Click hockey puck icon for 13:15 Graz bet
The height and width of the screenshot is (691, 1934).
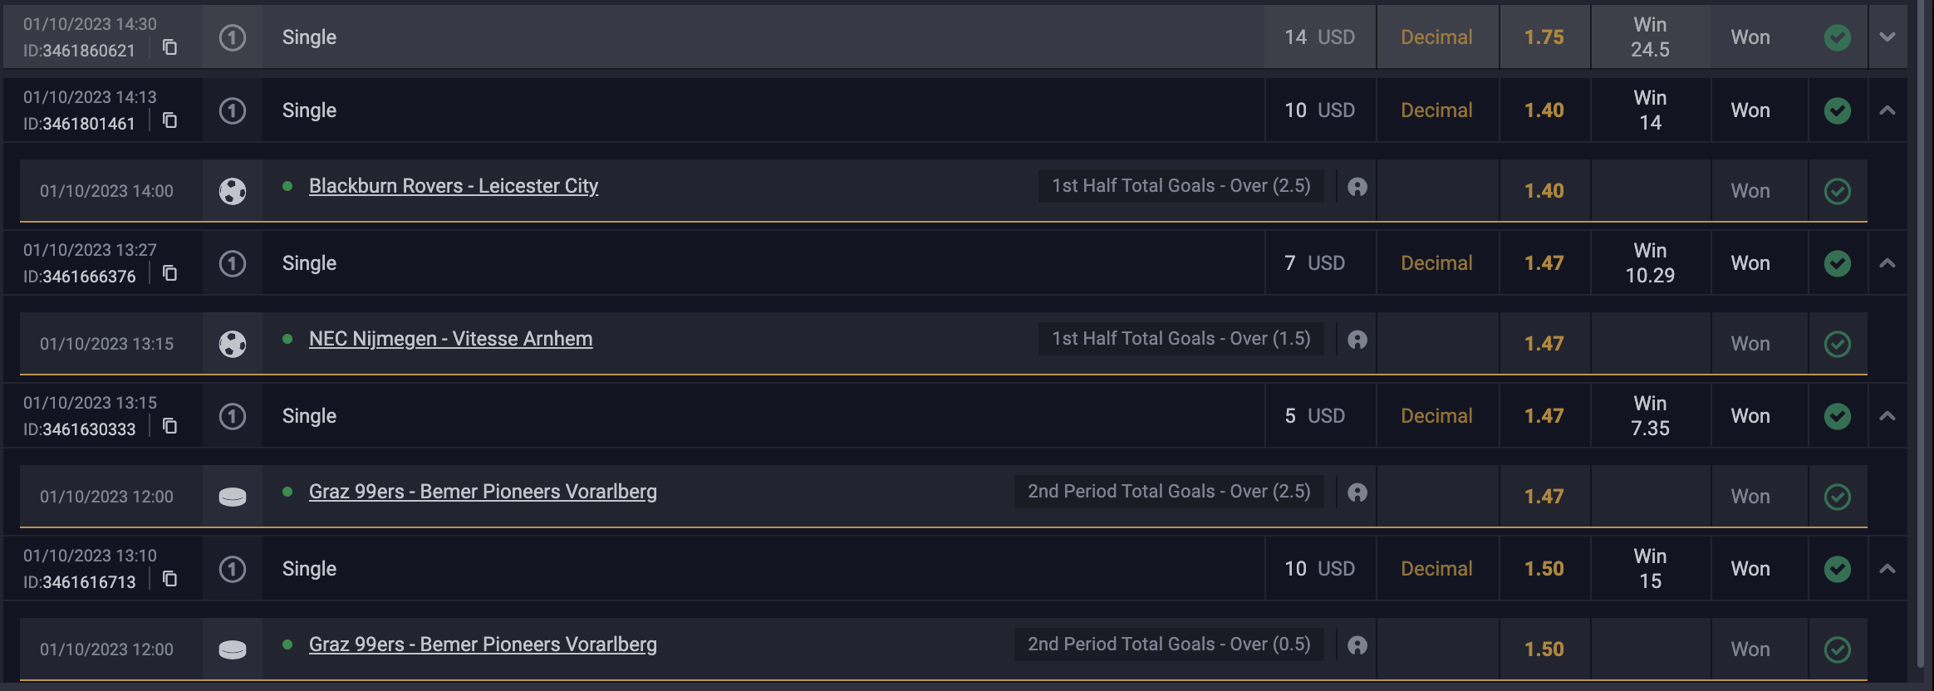click(233, 497)
